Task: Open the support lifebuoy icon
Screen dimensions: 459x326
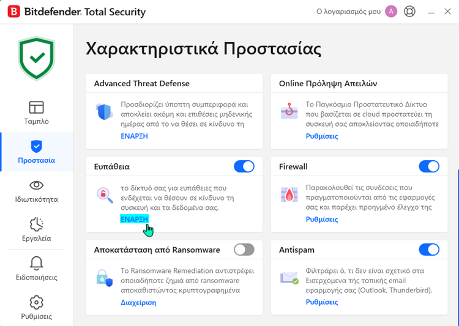Action: click(x=409, y=12)
